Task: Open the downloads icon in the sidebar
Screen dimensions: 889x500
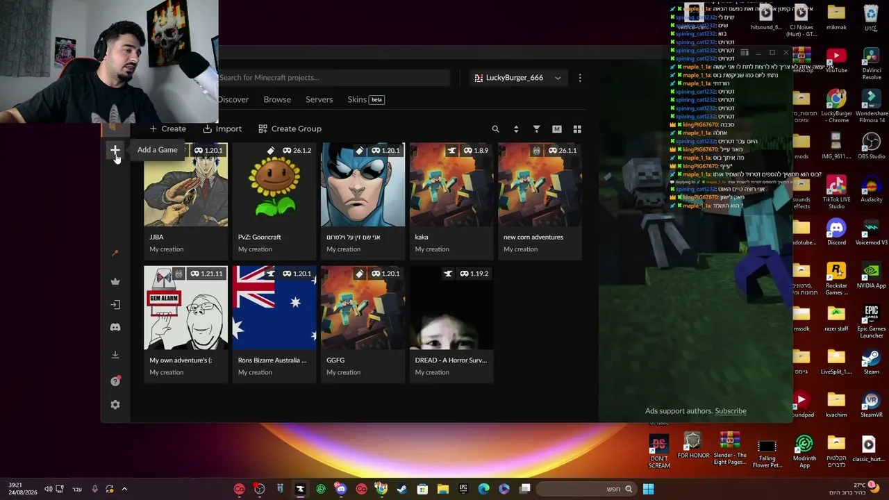Action: click(115, 355)
